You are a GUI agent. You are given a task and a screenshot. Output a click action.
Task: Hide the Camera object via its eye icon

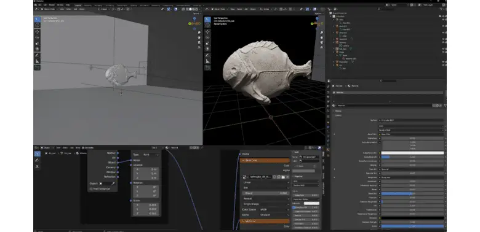(x=443, y=42)
